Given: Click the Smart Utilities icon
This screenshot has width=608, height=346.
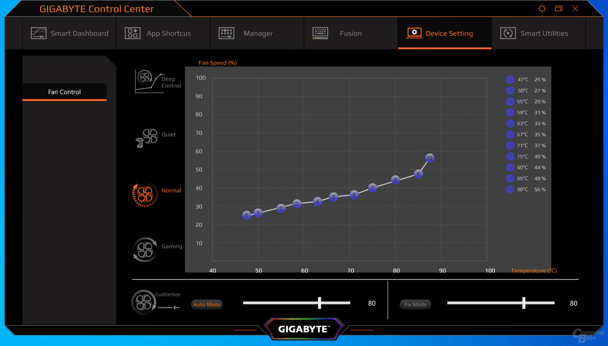Looking at the screenshot, I should [x=508, y=33].
